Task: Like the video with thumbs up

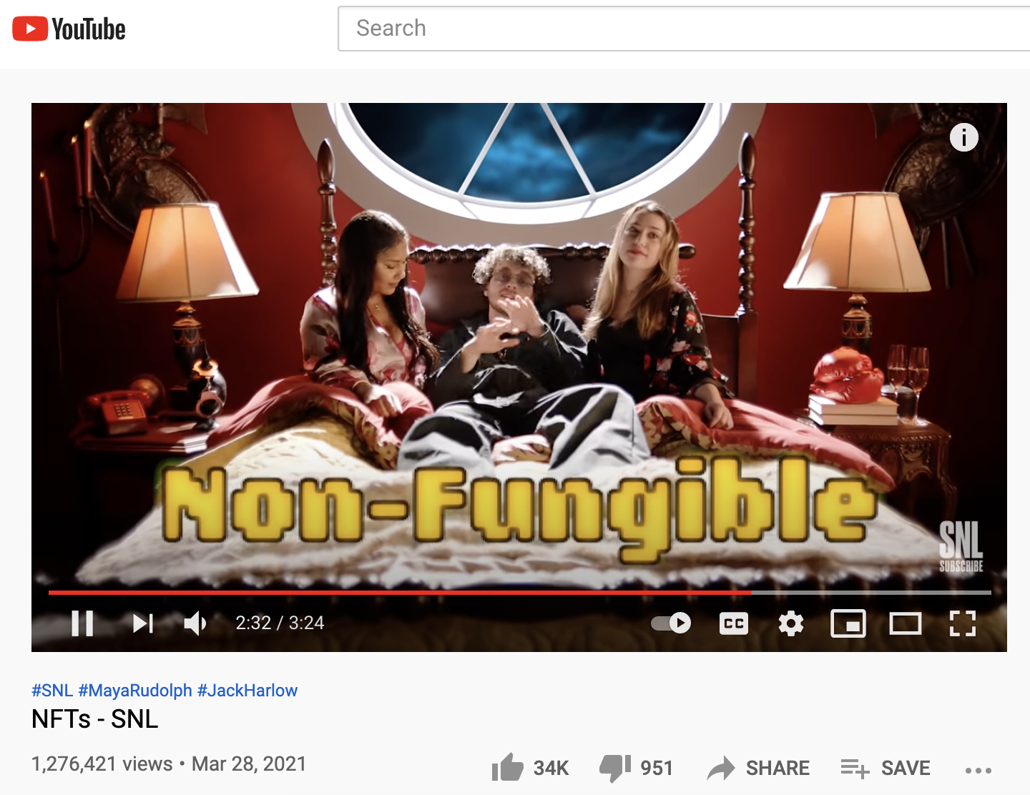Action: click(530, 768)
